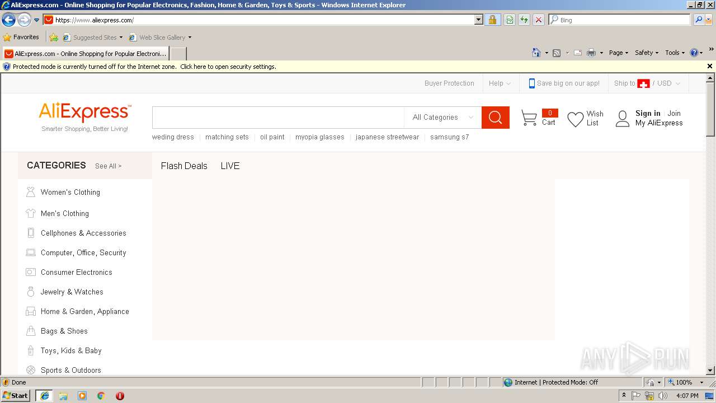Click the orange search magnifier button
716x403 pixels.
496,118
